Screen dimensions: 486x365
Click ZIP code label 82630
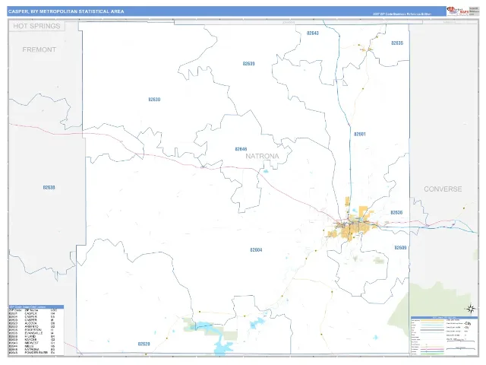154,100
